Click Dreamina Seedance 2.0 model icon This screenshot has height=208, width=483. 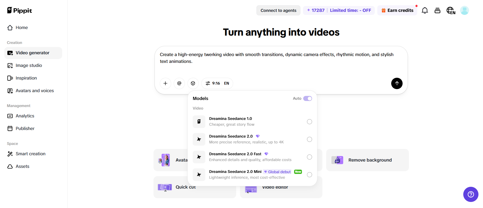point(199,139)
